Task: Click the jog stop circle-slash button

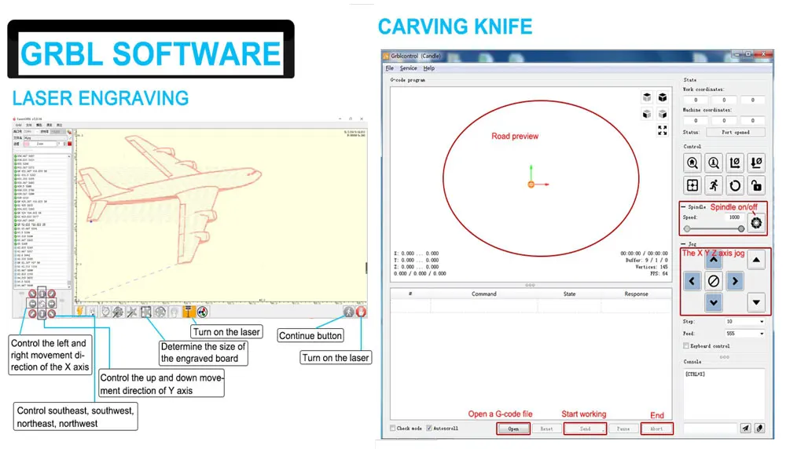Action: pyautogui.click(x=714, y=281)
